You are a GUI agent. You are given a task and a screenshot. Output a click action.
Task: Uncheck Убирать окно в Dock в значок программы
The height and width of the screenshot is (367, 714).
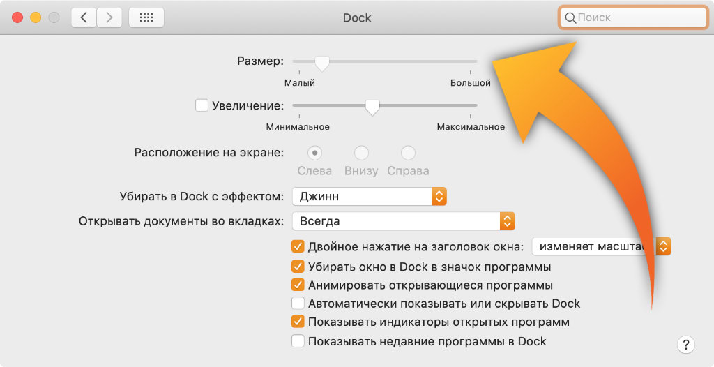[298, 267]
